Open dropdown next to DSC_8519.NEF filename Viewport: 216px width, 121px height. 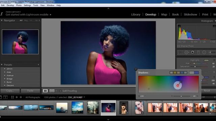(84, 97)
